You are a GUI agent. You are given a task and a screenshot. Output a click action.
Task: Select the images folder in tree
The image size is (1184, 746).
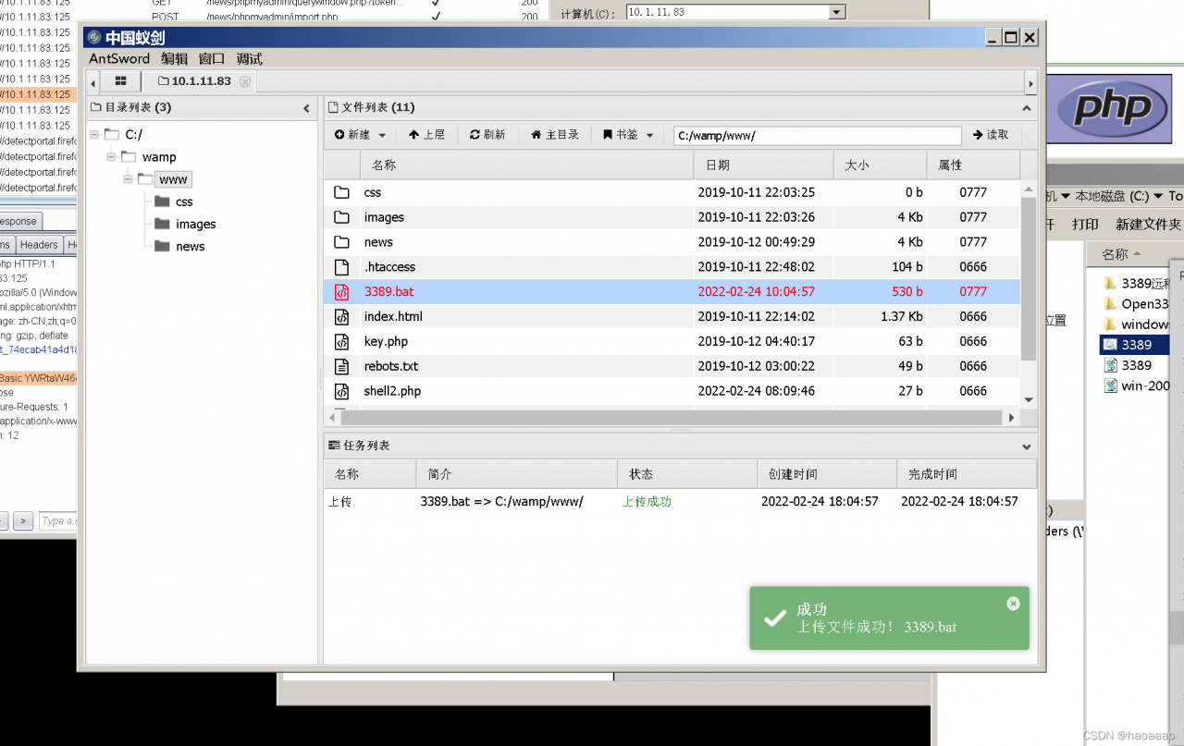[195, 224]
